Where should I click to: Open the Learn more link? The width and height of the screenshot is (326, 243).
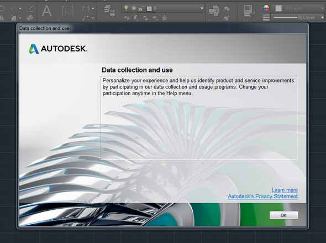285,190
